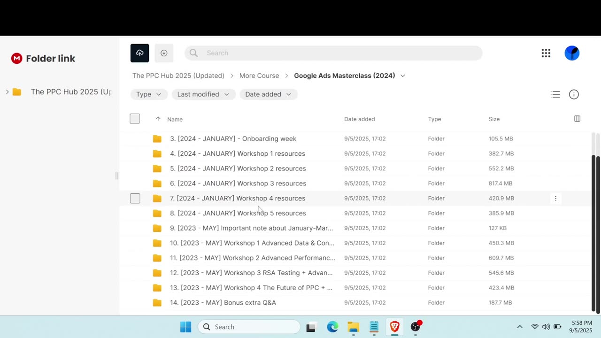Show hidden tray icons chevron
The height and width of the screenshot is (338, 601).
520,327
